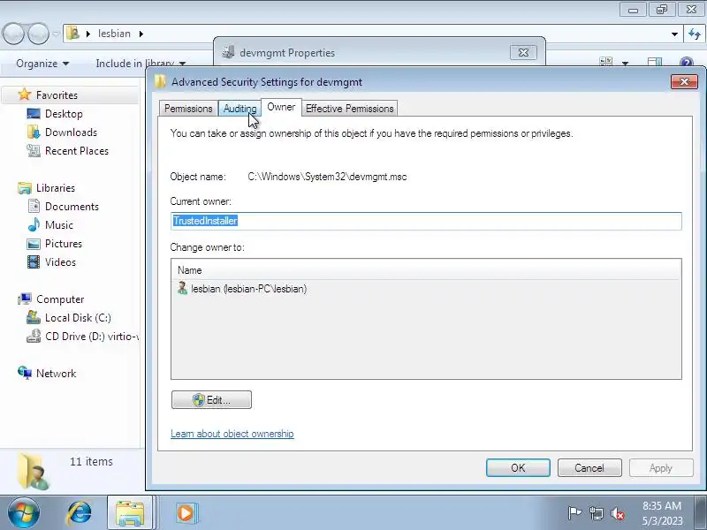707x530 pixels.
Task: Click lesbian breadcrumb in the address bar
Action: (x=114, y=34)
